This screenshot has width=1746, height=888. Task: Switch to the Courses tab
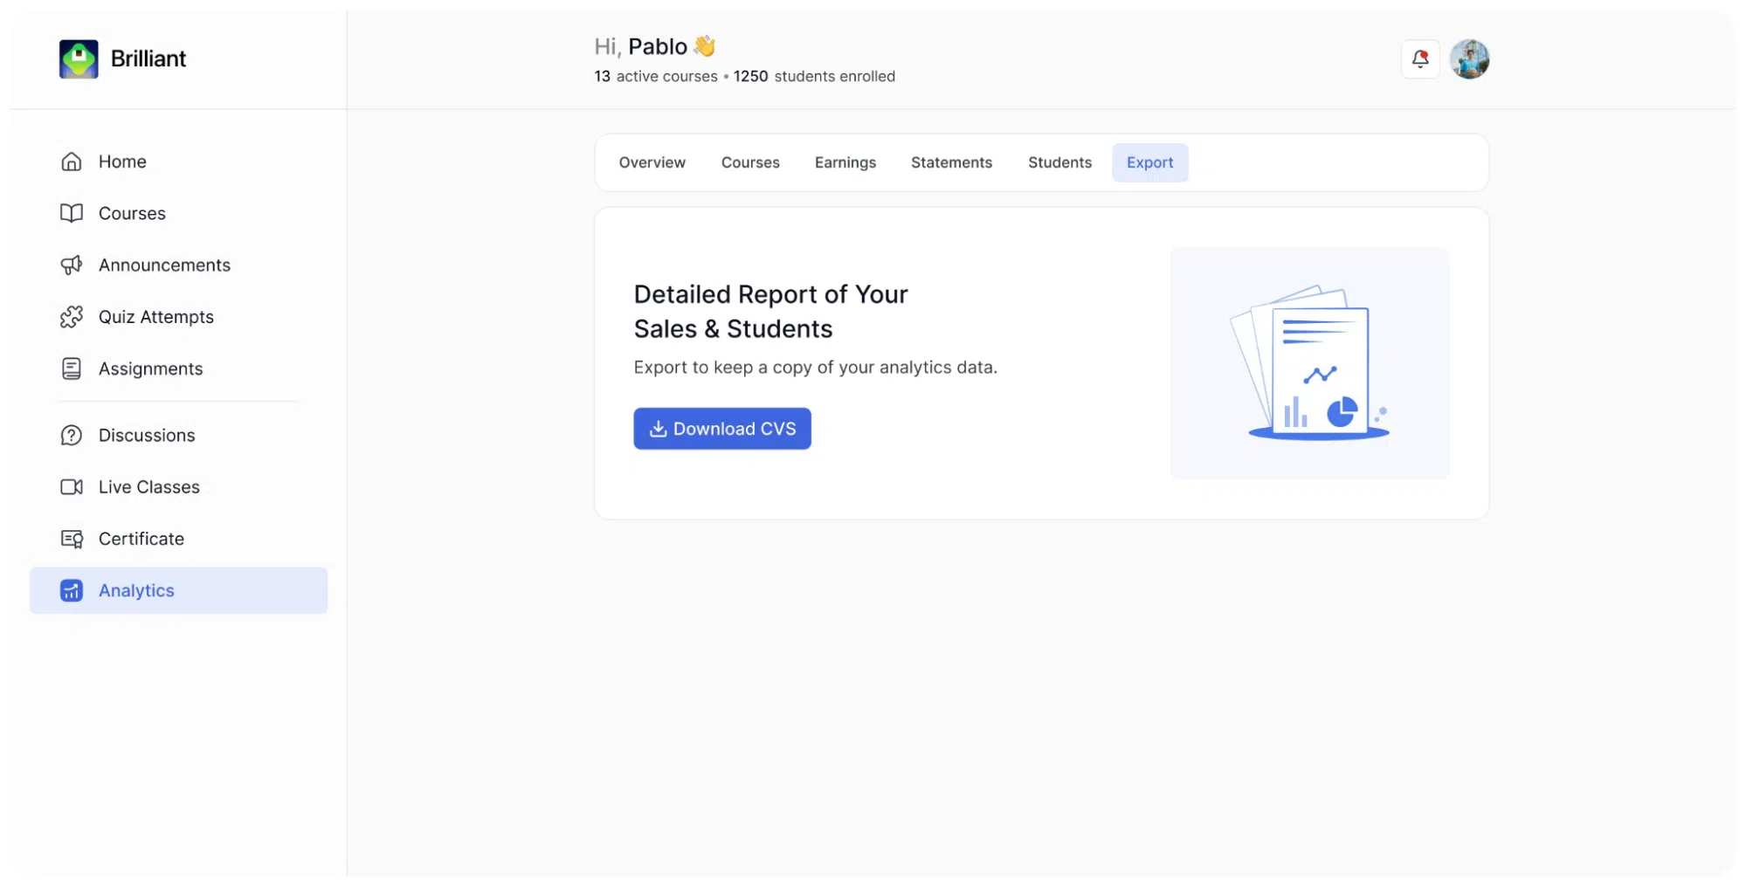point(750,162)
